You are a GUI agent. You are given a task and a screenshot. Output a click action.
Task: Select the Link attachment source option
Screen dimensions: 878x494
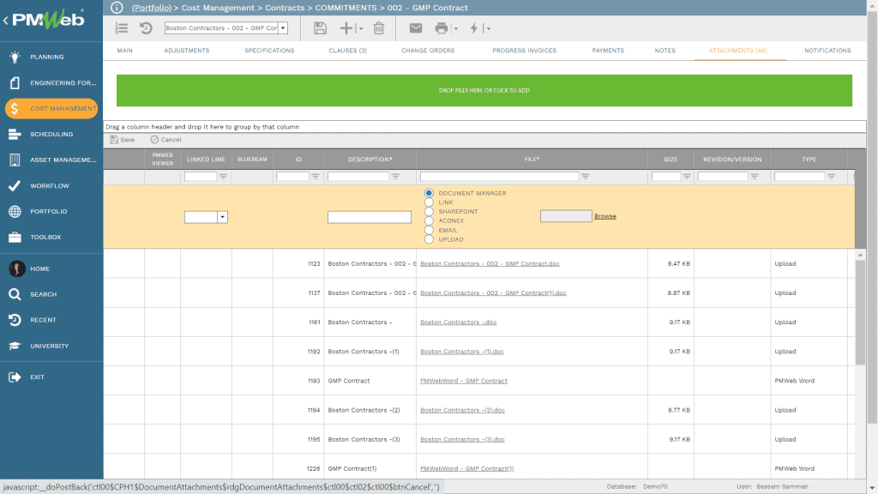(429, 202)
